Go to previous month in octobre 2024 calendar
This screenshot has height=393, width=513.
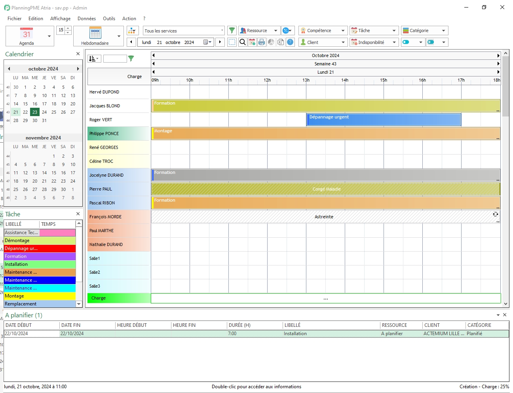coord(9,69)
